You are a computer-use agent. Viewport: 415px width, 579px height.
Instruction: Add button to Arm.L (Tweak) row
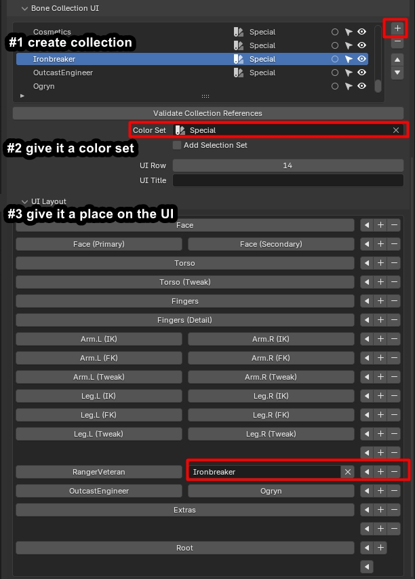tap(380, 377)
